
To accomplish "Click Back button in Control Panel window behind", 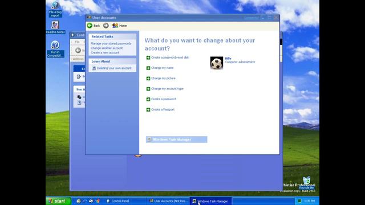I will [78, 51].
